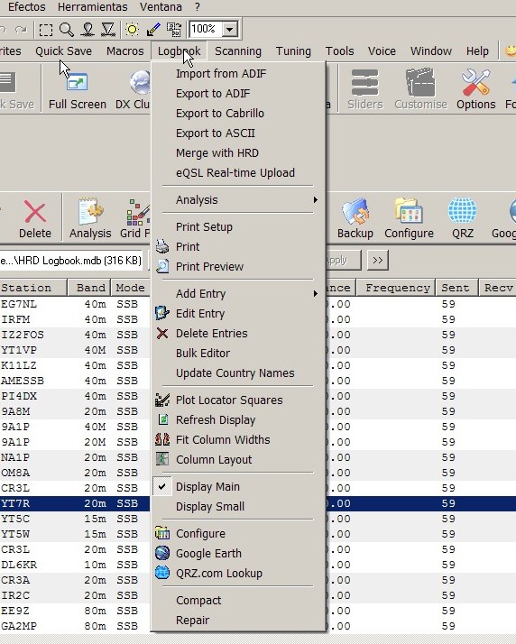516x644 pixels.
Task: Choose Edit Entry in Logbook menu
Action: pyautogui.click(x=238, y=313)
